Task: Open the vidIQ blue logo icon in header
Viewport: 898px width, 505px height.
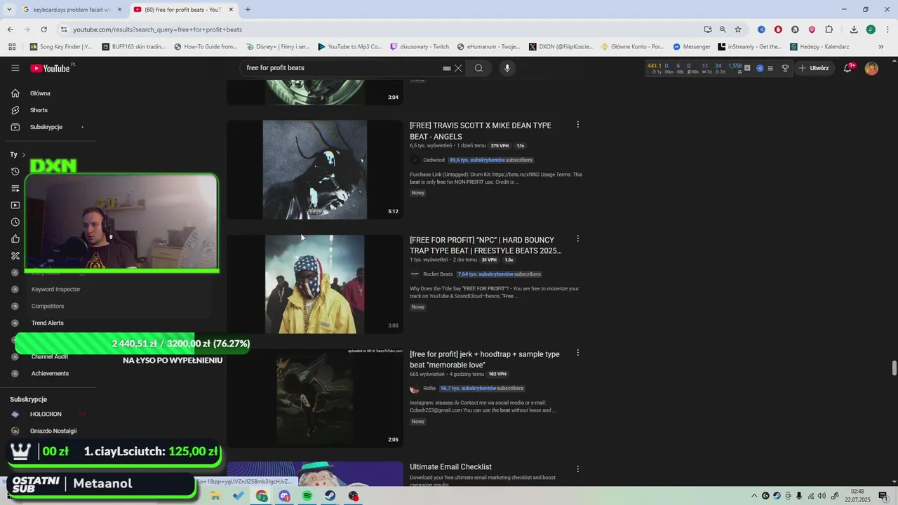Action: [x=760, y=68]
